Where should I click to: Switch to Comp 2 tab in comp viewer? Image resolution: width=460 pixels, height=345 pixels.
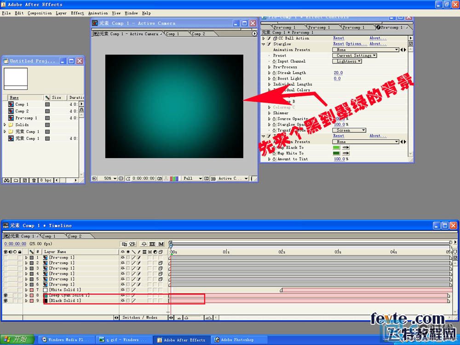[199, 34]
